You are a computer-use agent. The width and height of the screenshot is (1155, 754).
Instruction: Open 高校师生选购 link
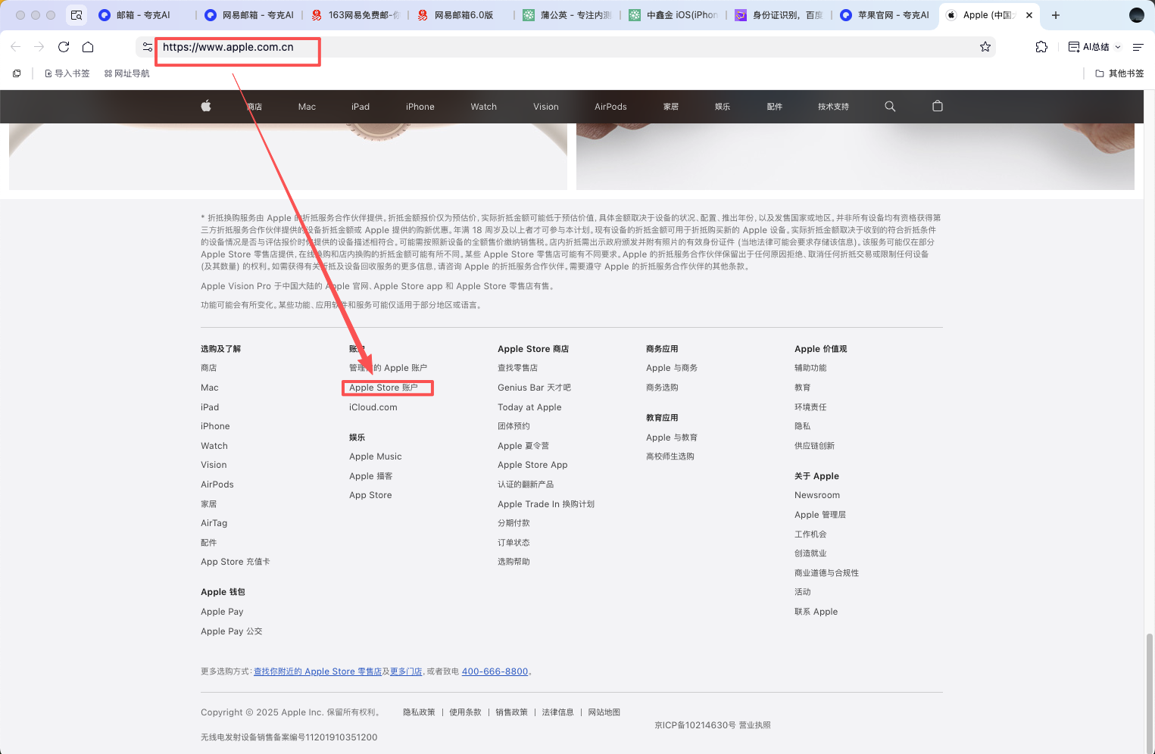670,456
